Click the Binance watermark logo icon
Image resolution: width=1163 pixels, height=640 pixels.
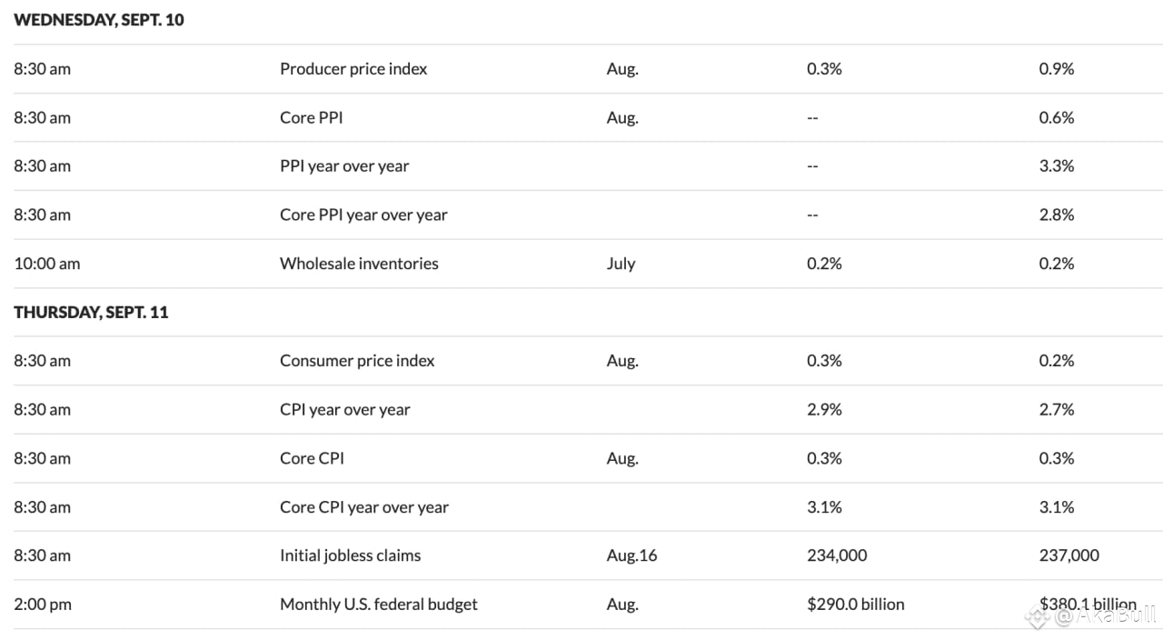tap(1038, 618)
